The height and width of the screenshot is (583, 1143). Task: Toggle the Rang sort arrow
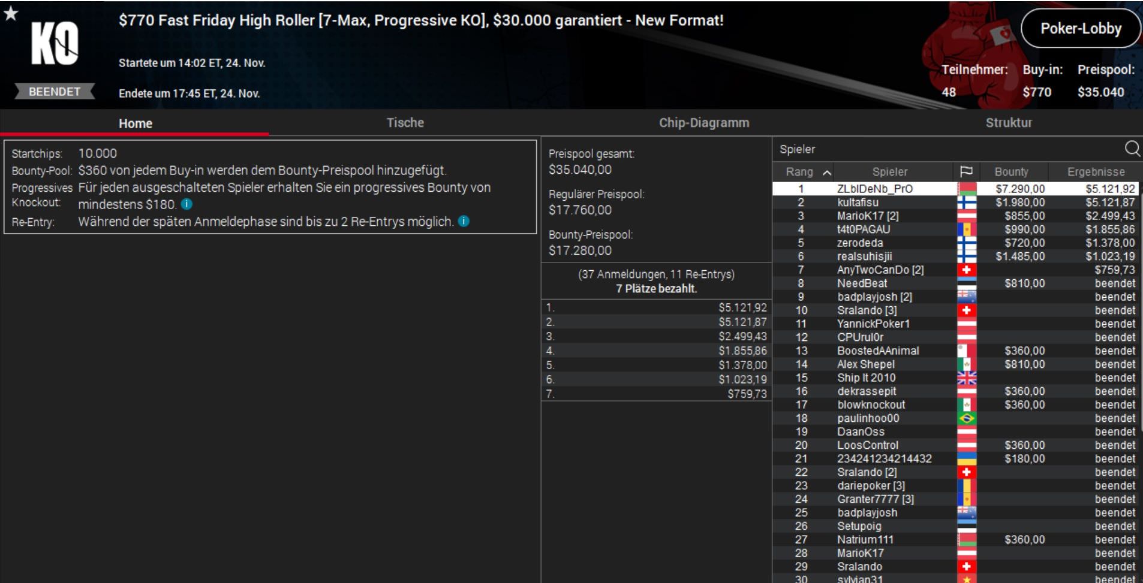(x=827, y=173)
